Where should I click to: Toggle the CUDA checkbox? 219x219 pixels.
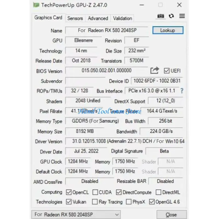[x=95, y=192]
